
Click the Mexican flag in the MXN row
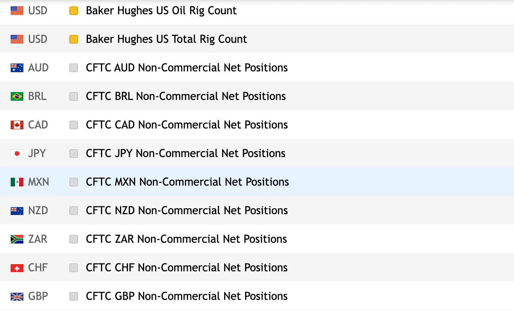[x=17, y=182]
